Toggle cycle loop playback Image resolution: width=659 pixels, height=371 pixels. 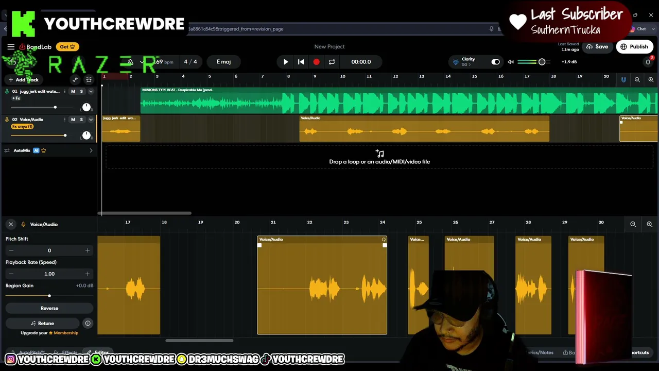(332, 62)
